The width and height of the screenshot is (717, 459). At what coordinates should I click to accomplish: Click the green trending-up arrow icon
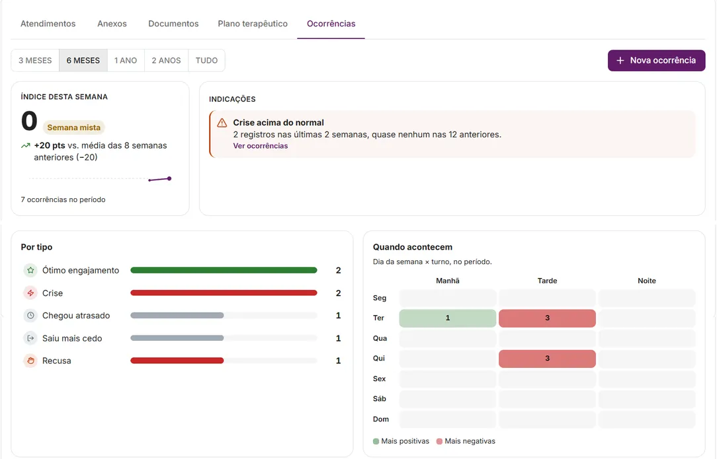26,146
